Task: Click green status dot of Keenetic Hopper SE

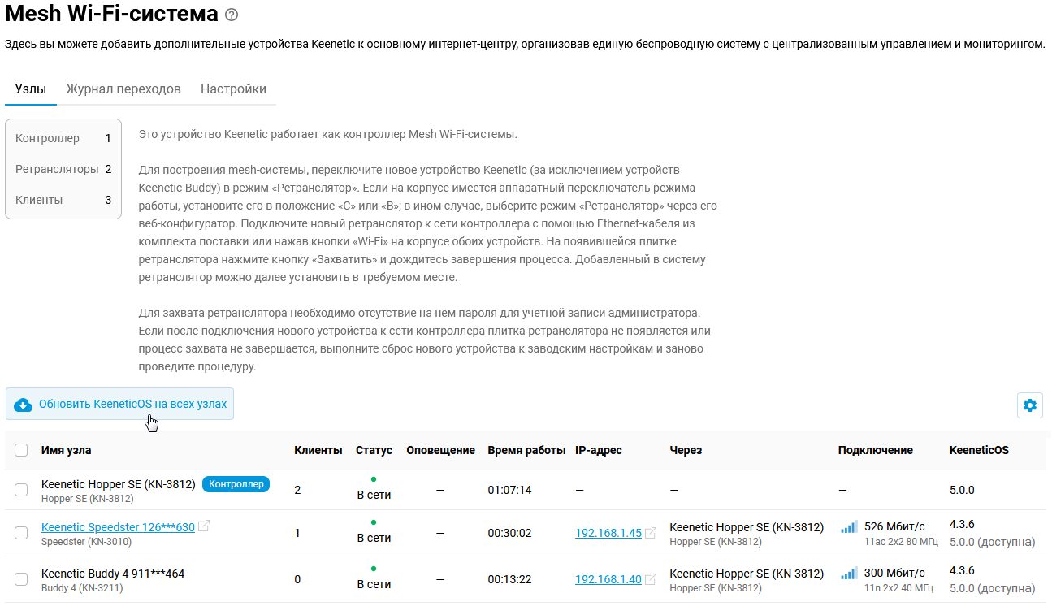Action: pyautogui.click(x=373, y=479)
